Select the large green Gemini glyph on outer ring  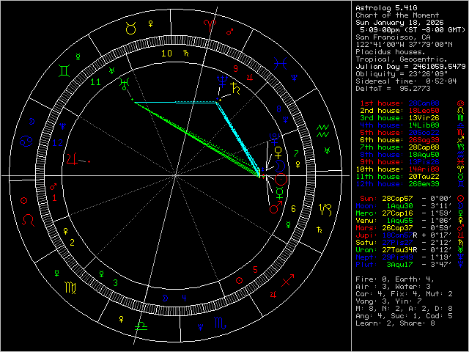(64, 70)
